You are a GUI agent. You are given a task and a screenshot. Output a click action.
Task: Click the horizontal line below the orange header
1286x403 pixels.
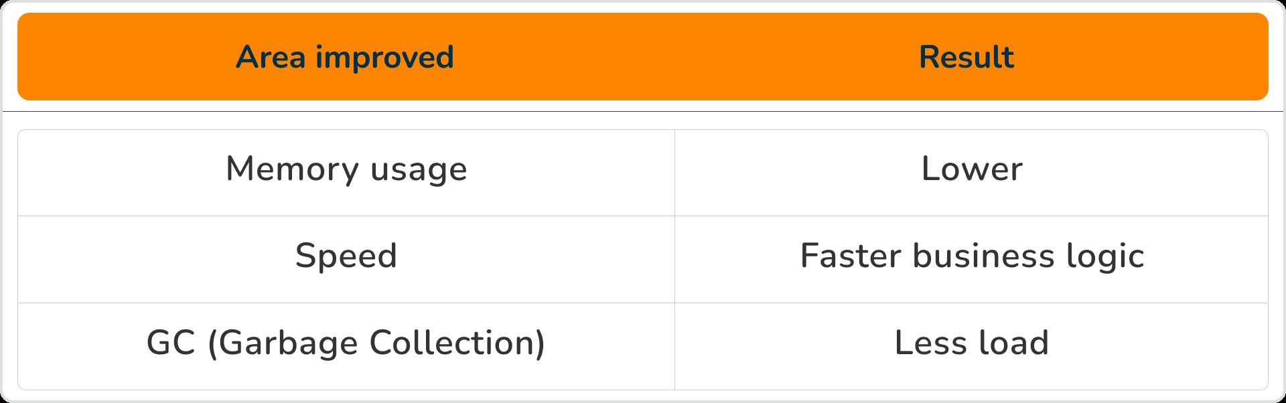643,111
